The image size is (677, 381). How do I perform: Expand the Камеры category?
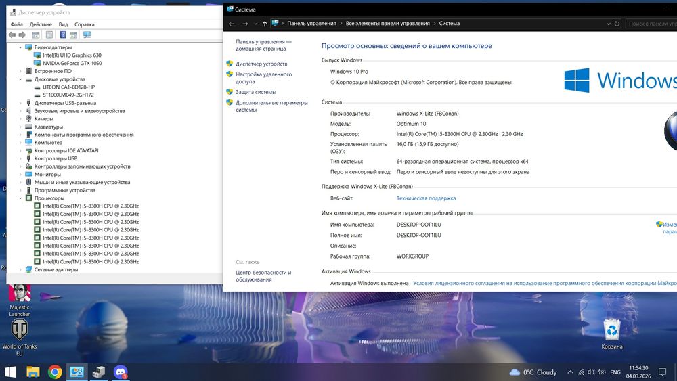(x=20, y=118)
